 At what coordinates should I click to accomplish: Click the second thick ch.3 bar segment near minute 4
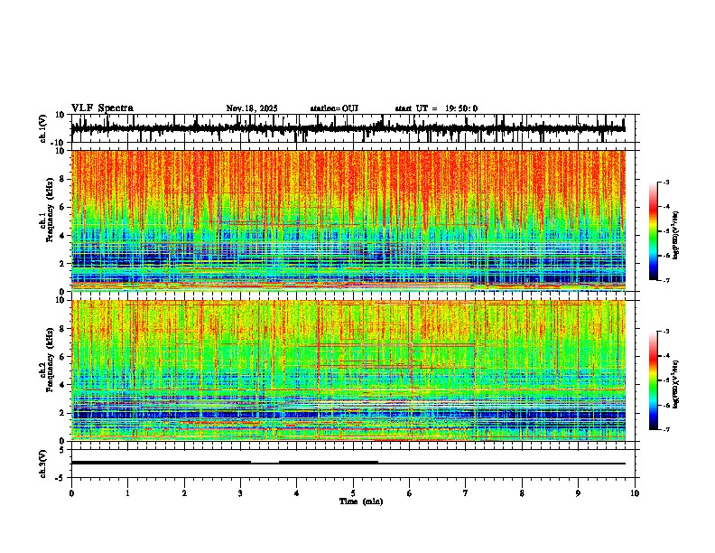[x=329, y=463]
